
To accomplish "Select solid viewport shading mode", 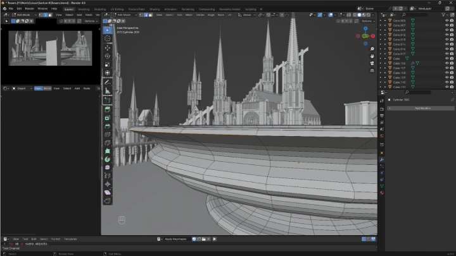I will 360,15.
